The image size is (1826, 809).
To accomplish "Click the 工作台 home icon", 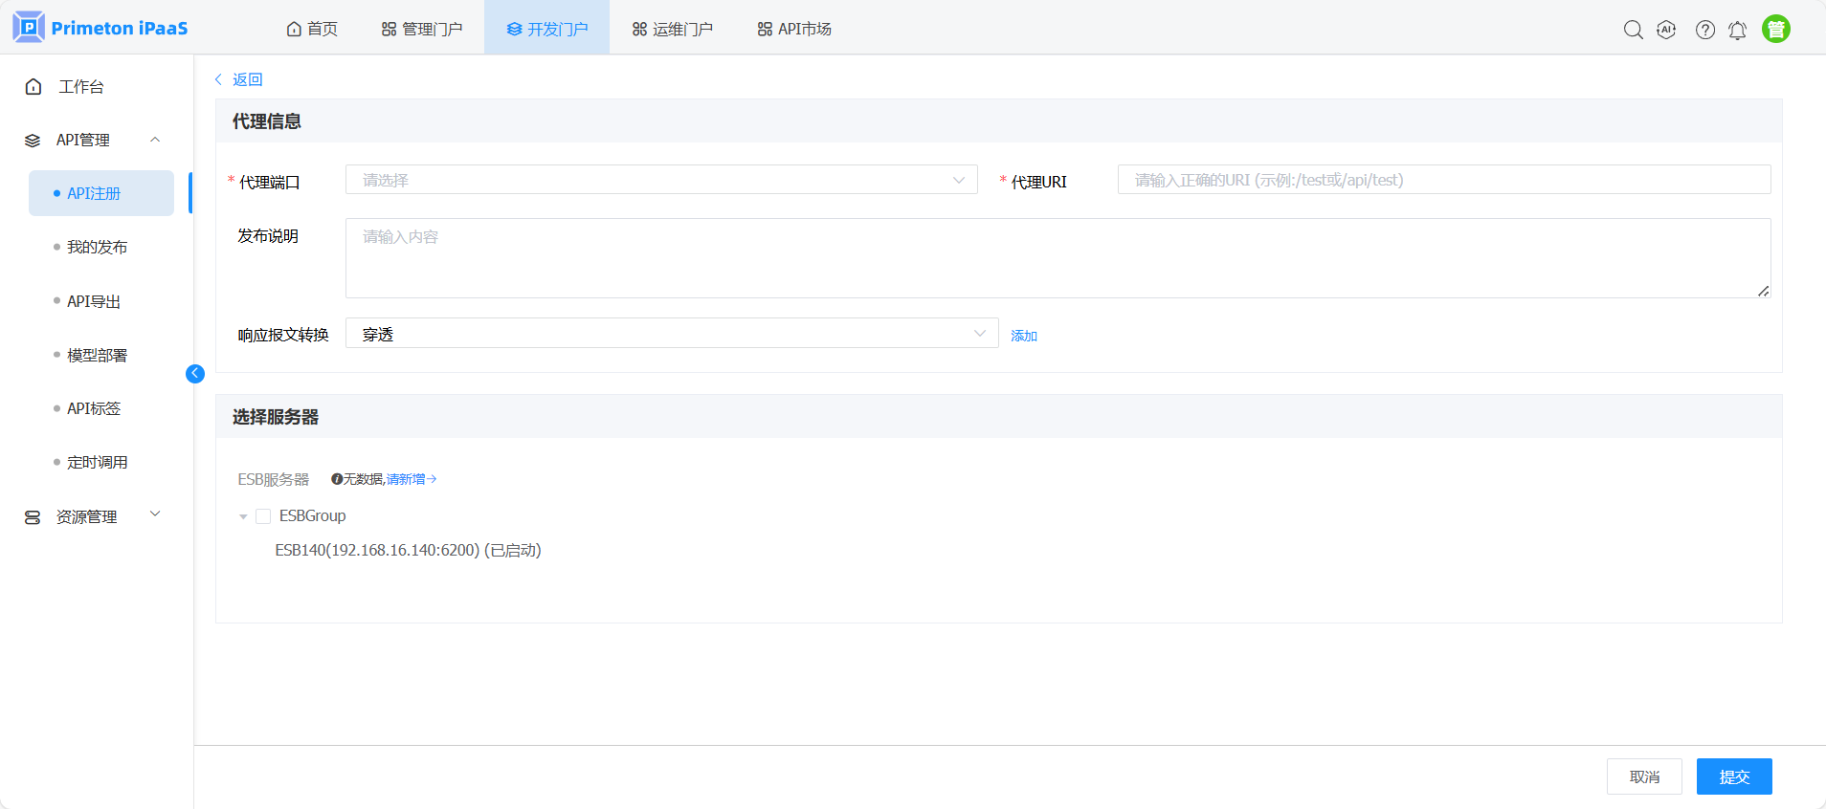I will pos(33,87).
